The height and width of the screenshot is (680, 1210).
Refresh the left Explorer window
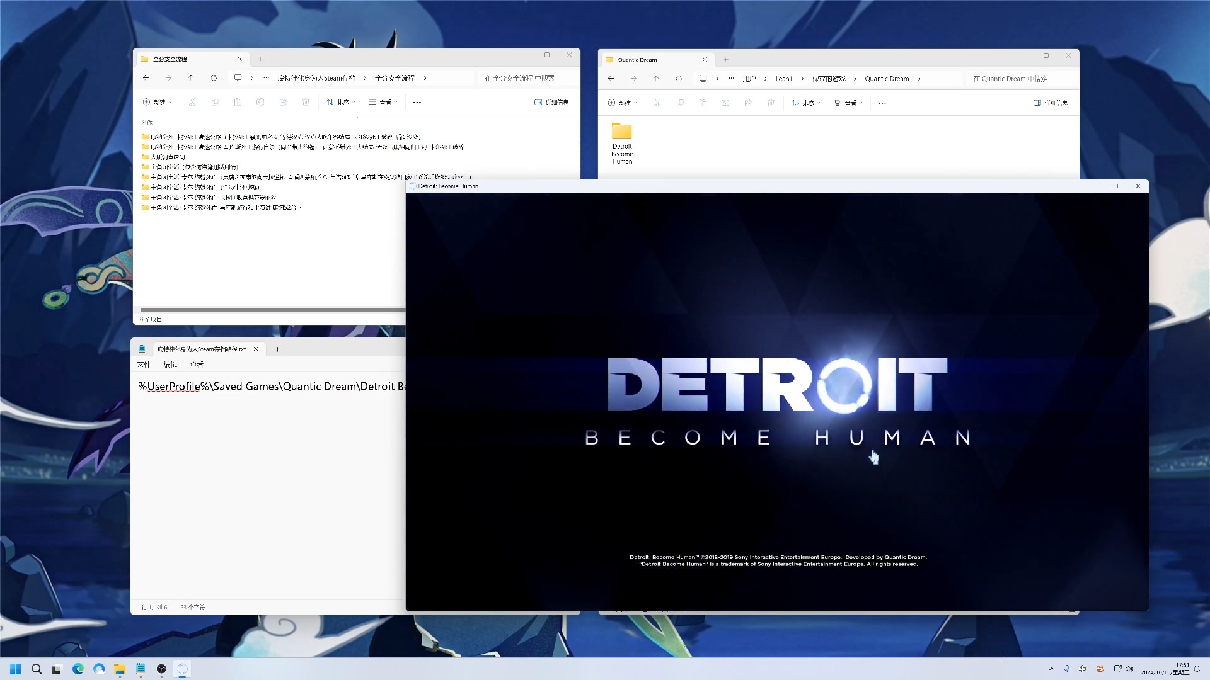pyautogui.click(x=214, y=78)
